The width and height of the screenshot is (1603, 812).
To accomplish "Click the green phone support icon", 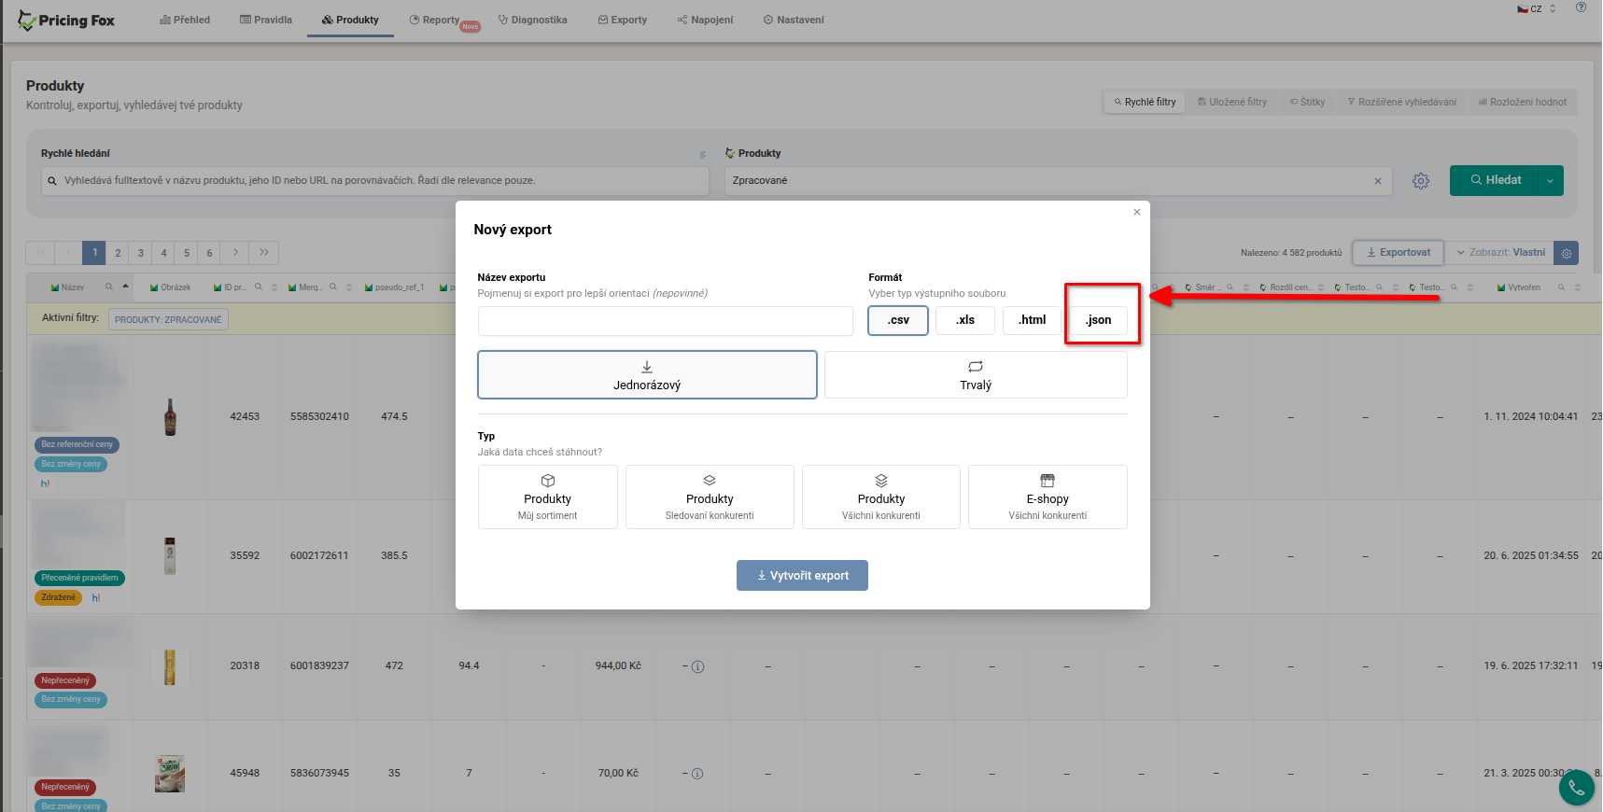I will point(1576,788).
